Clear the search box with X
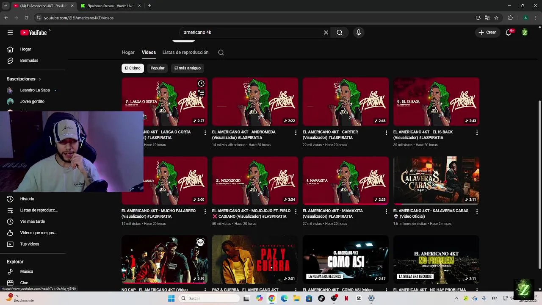The width and height of the screenshot is (542, 305). (x=326, y=32)
